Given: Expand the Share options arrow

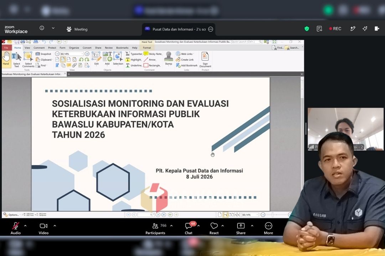Looking at the screenshot, I should [252, 226].
